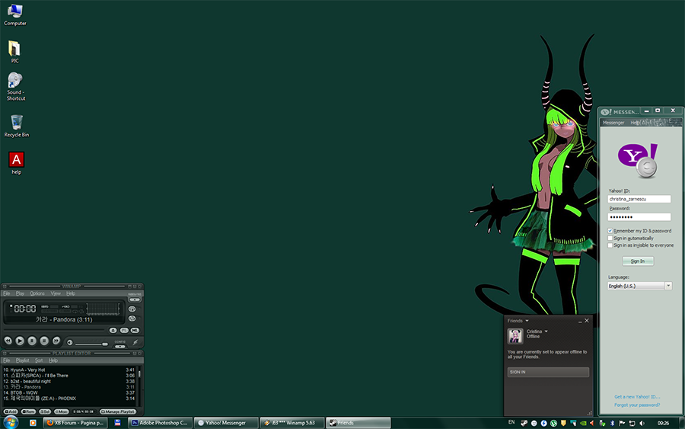
Task: Toggle Winamp PL playlist editor button
Action: pos(124,330)
